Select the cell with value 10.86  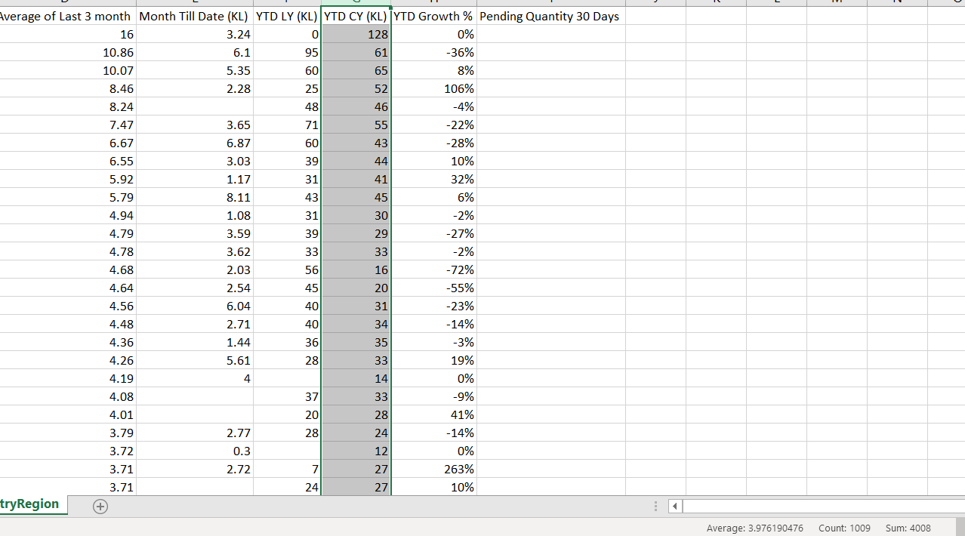click(68, 52)
